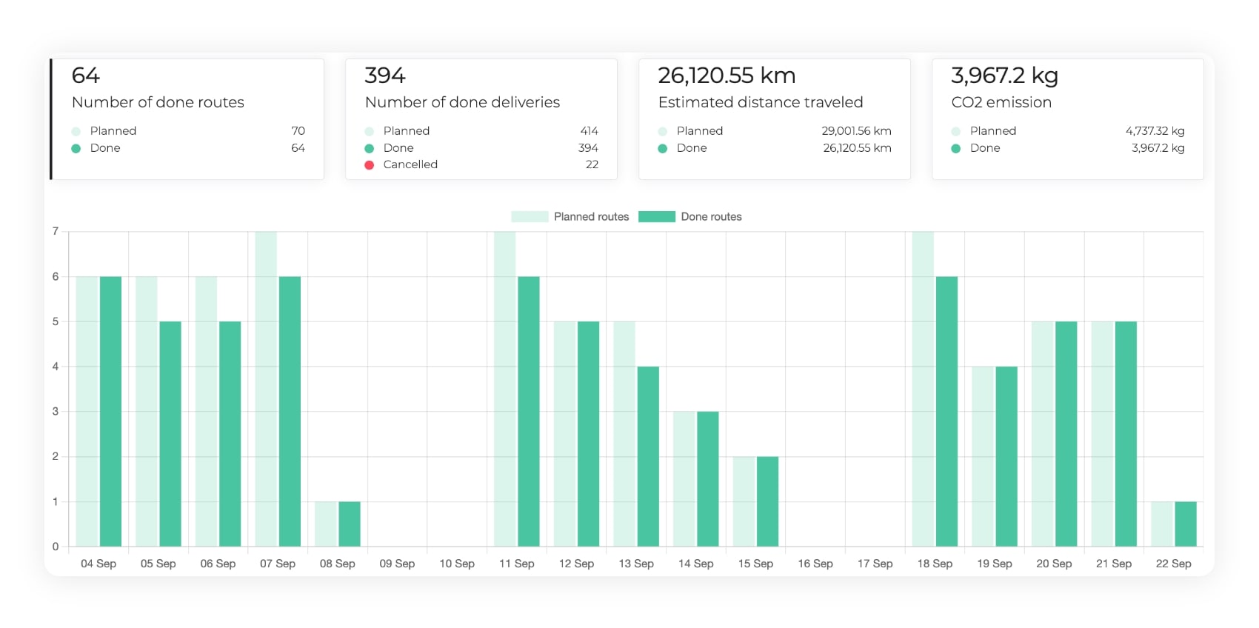The image size is (1259, 628).
Task: Select the Done routes bar for 13 Sep
Action: [x=648, y=456]
